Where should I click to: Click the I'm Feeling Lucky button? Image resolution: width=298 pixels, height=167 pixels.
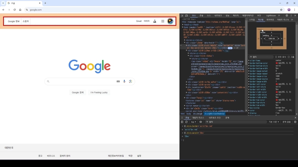coord(99,92)
